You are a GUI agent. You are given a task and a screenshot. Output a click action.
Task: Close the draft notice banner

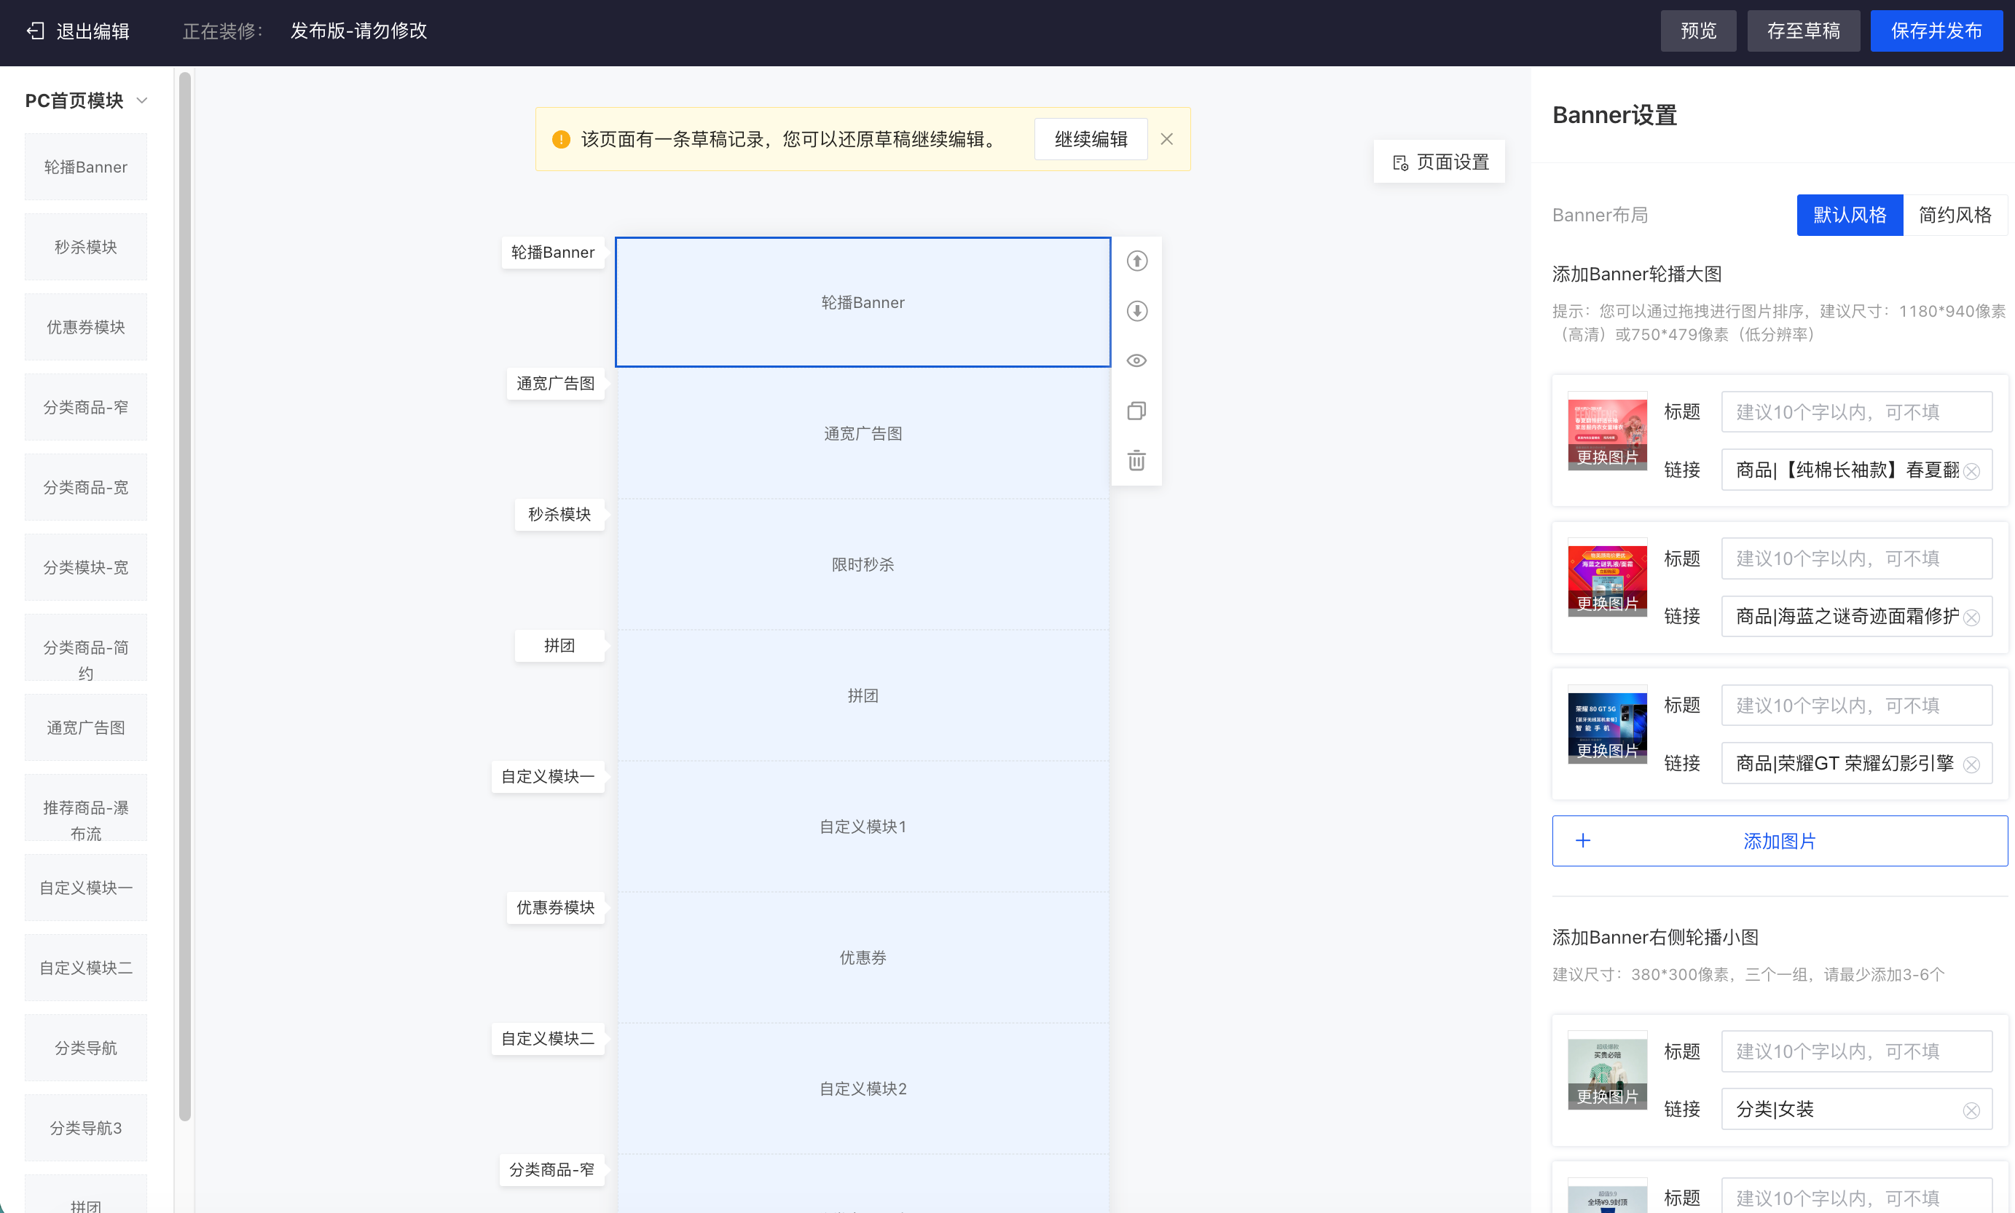click(1167, 139)
